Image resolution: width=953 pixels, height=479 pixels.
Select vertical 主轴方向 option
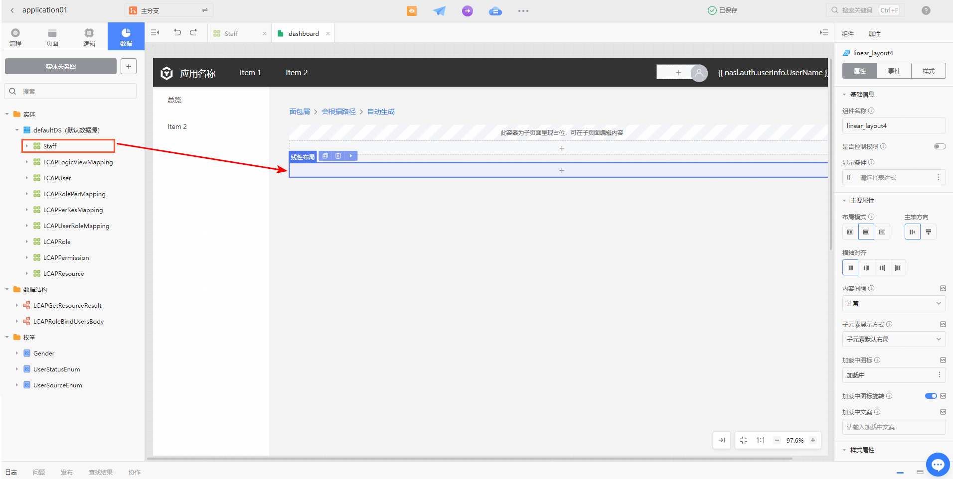click(x=929, y=232)
